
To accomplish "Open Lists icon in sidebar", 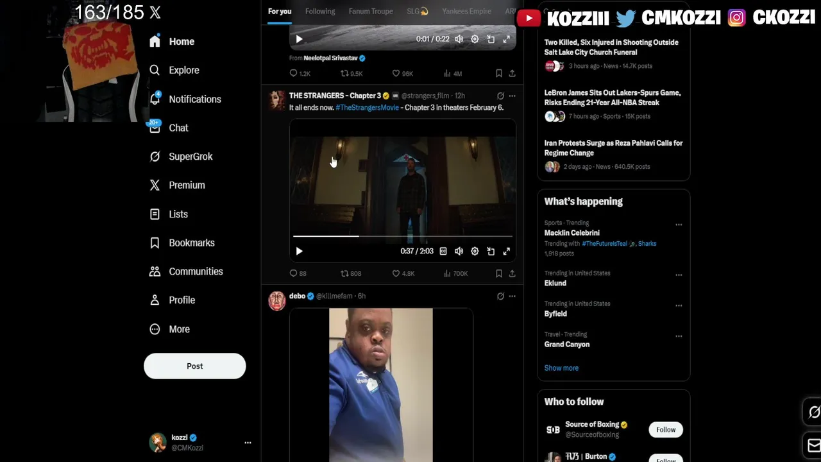I will [155, 214].
